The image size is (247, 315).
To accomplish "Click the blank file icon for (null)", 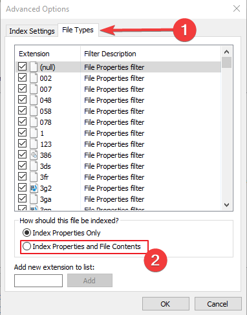I will (x=34, y=67).
